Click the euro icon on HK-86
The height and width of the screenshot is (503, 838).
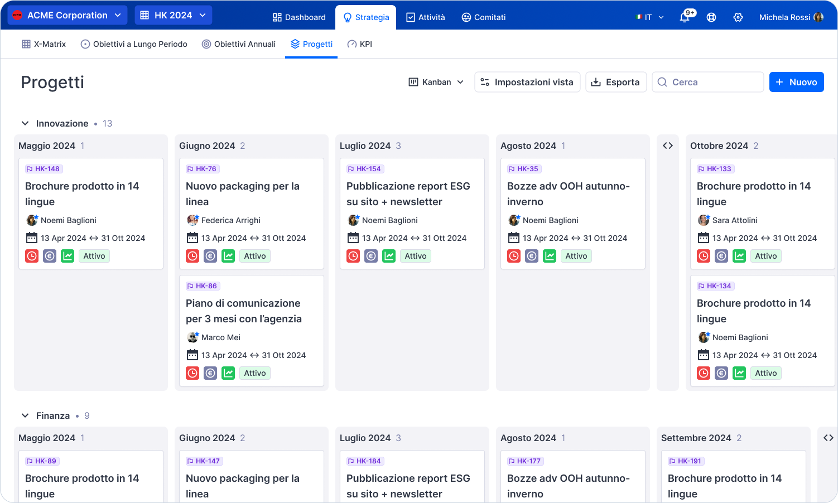pos(211,373)
